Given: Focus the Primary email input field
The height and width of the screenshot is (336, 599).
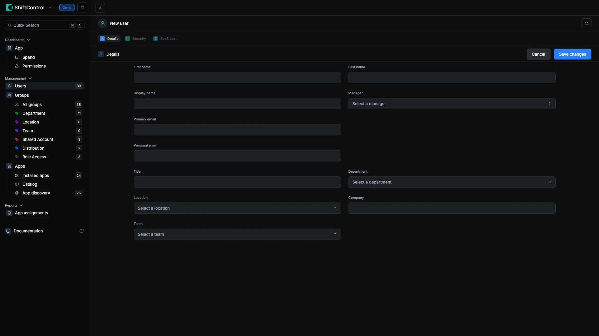Looking at the screenshot, I should coord(237,130).
